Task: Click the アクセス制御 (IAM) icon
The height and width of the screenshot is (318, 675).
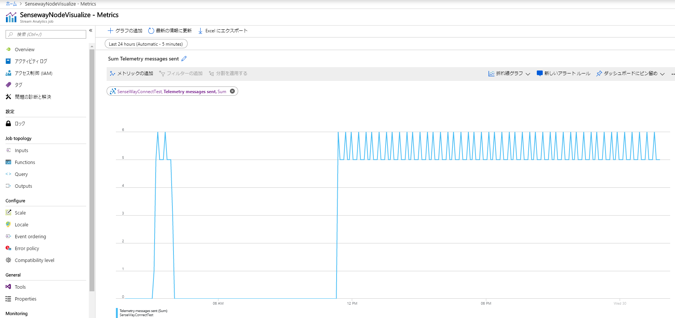Action: 8,73
